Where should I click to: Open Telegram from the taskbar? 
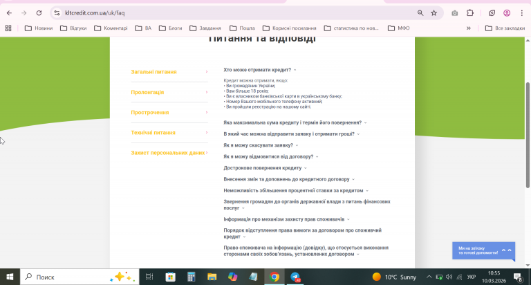coord(295,277)
